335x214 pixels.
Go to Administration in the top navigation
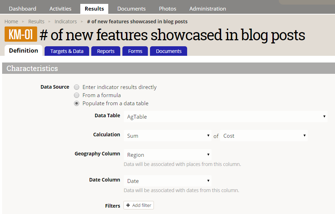(208, 9)
